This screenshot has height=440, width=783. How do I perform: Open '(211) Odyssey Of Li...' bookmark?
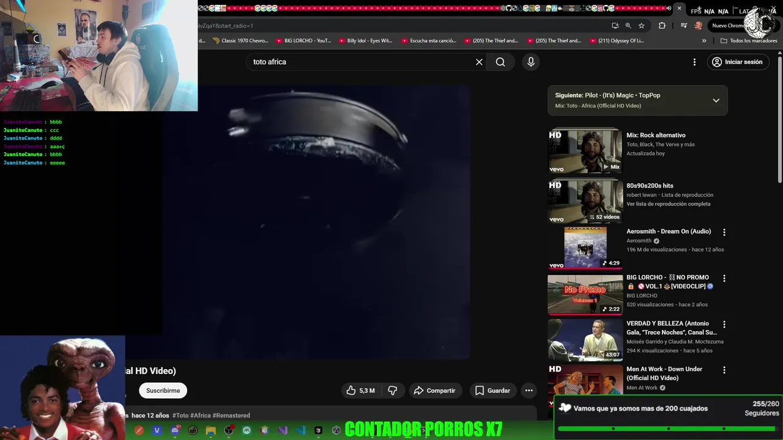617,41
